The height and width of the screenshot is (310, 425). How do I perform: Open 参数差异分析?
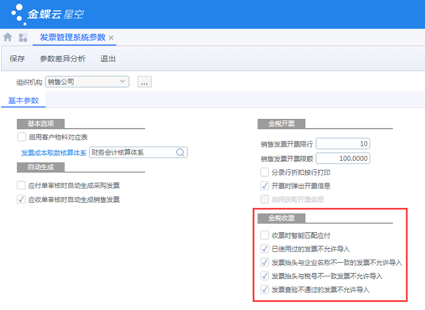point(63,59)
